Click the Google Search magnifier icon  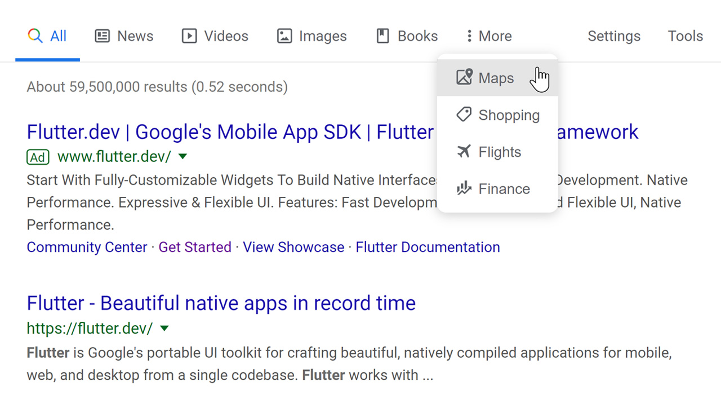click(x=34, y=35)
